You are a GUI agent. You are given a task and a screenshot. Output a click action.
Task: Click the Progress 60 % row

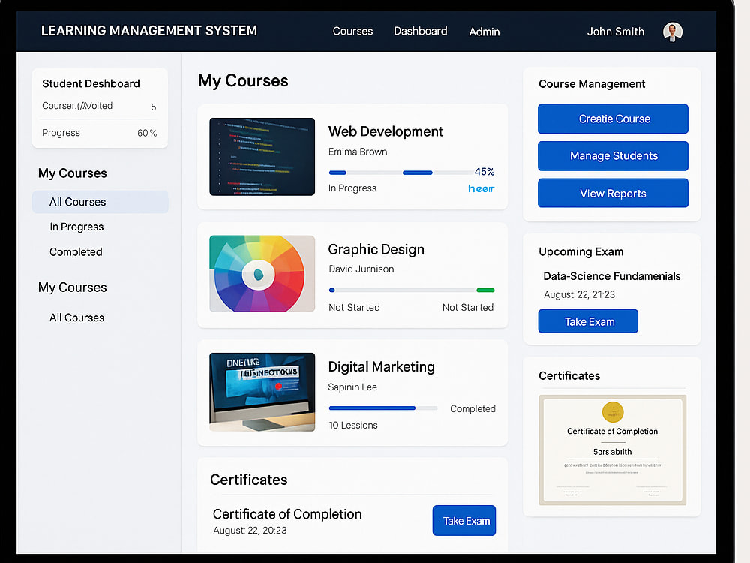(x=100, y=133)
